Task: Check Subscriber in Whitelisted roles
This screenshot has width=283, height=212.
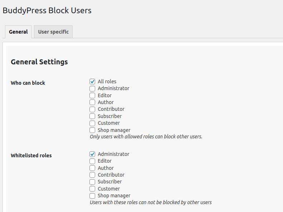Action: point(92,182)
